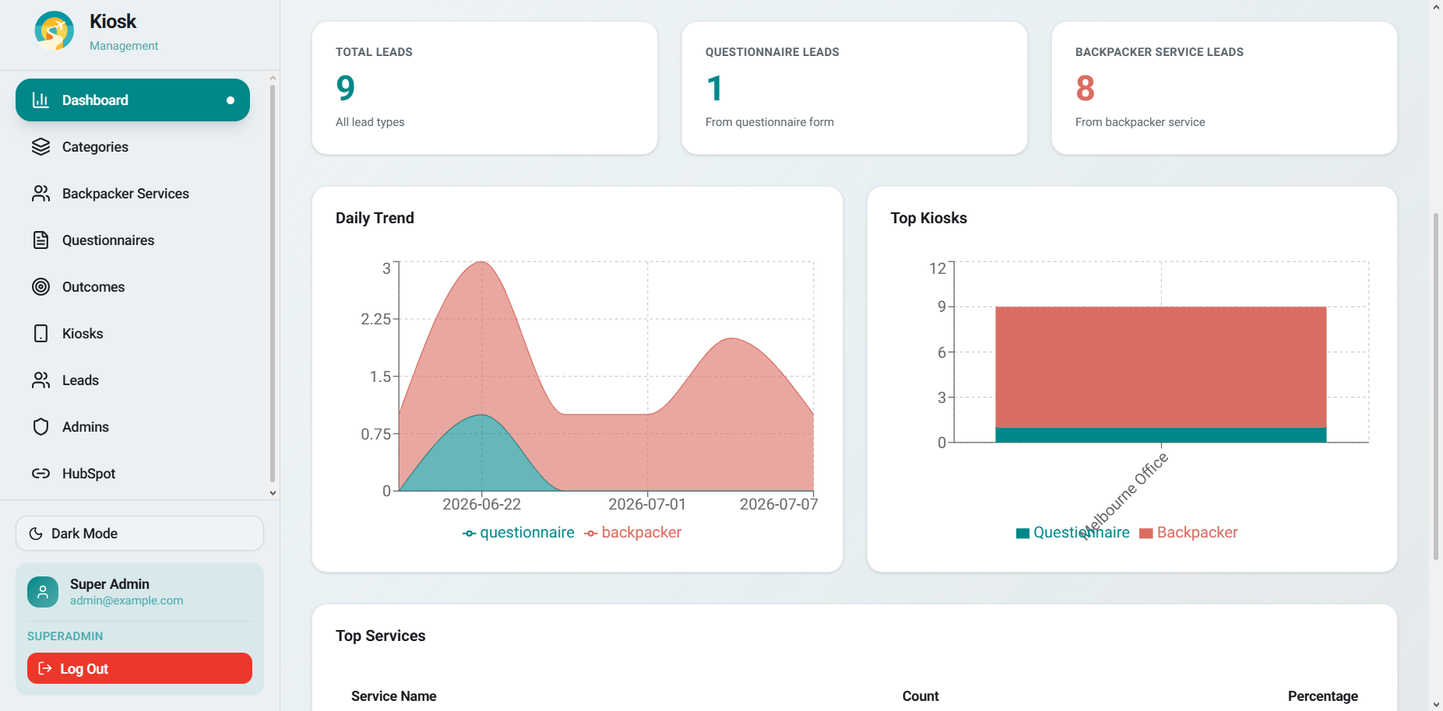1443x711 pixels.
Task: Click the Backpacker Services people icon
Action: pyautogui.click(x=41, y=194)
